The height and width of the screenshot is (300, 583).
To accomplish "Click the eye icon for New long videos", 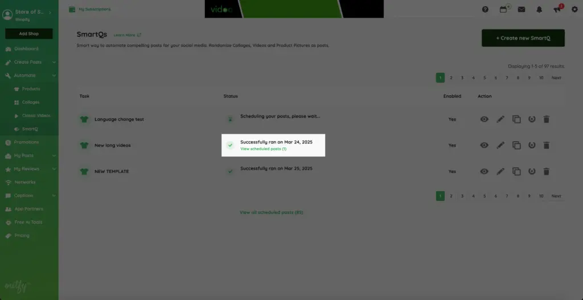I will coord(484,145).
